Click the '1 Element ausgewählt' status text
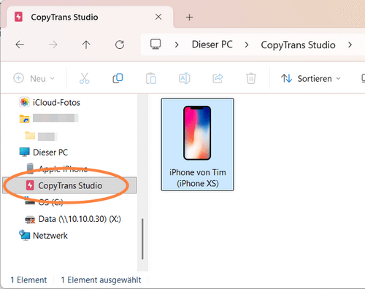This screenshot has width=365, height=289. click(101, 280)
